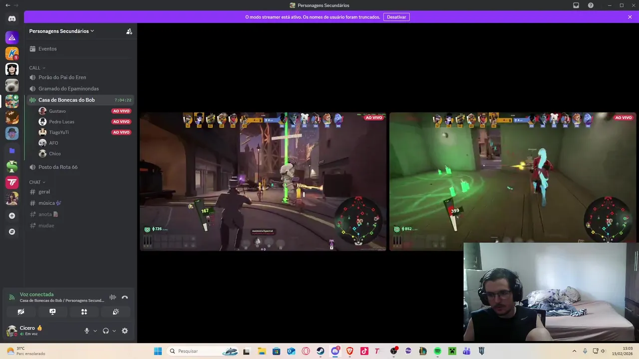This screenshot has height=359, width=639.
Task: Click TiagoYuTi's AO VIVO badge
Action: click(x=121, y=132)
